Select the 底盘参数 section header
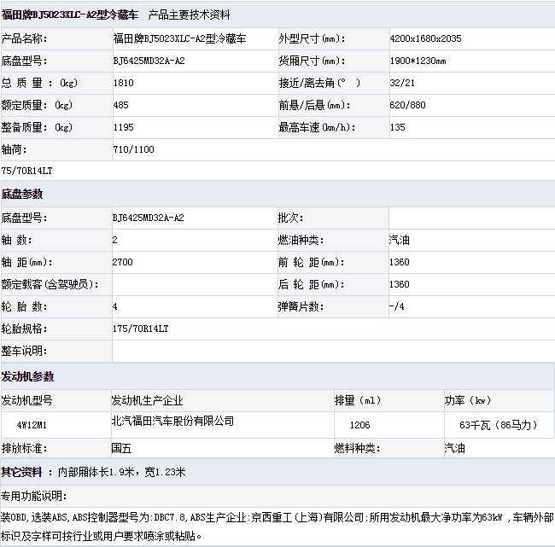 pos(22,194)
